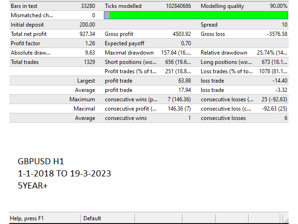Select the Gross loss label

coord(213,34)
